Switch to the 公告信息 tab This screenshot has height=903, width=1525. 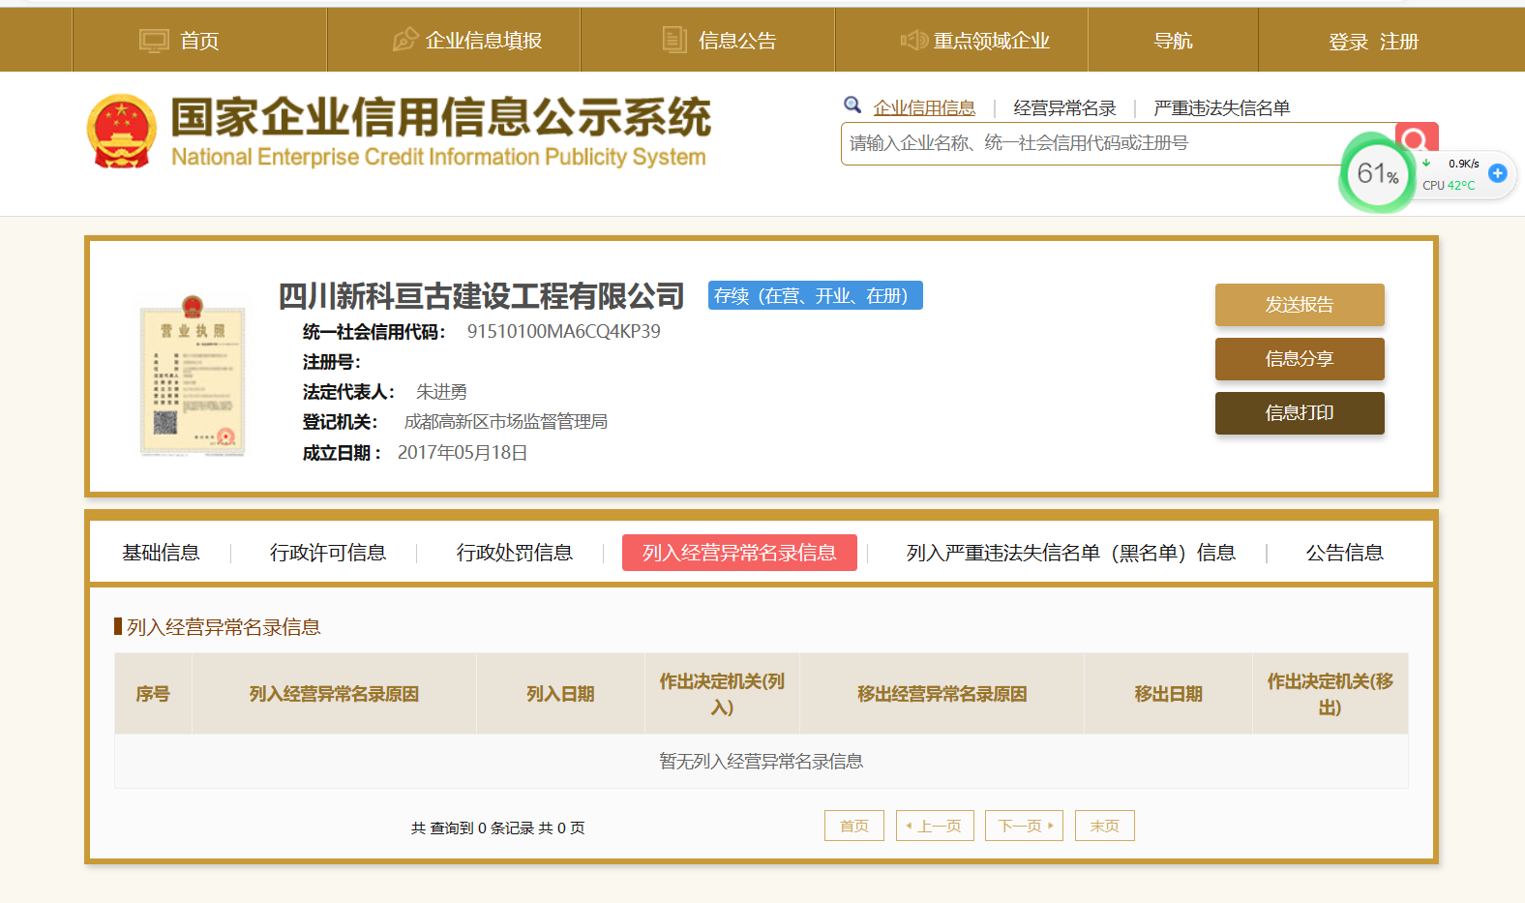[1344, 553]
